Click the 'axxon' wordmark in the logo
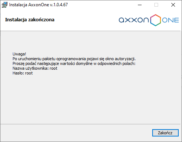The width and height of the screenshot is (182, 142). 134,20
